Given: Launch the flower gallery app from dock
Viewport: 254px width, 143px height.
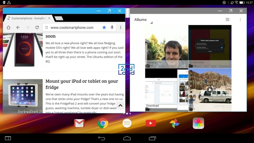Looking at the screenshot, I should point(198,123).
